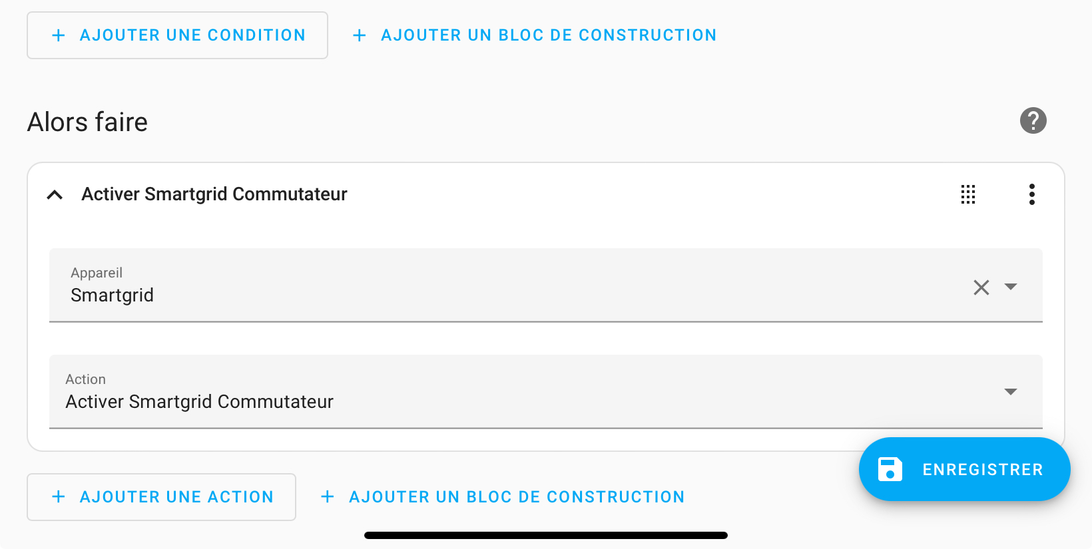Click the Ajouter une action button
The height and width of the screenshot is (549, 1092).
161,496
